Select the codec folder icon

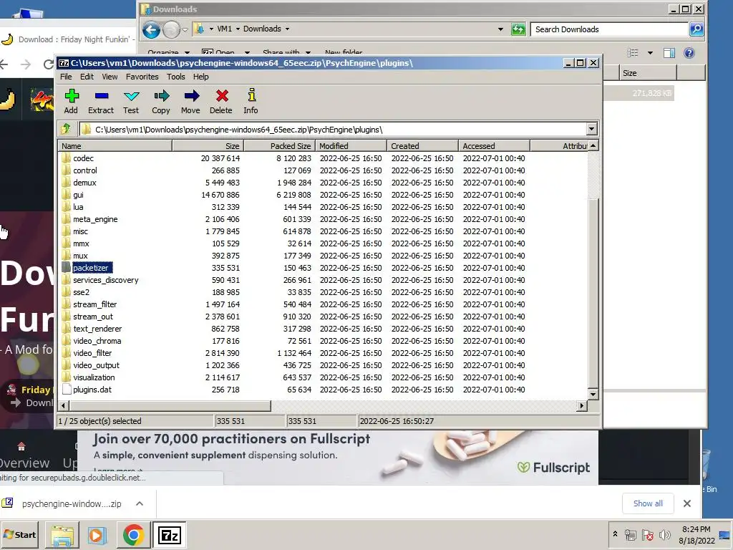tap(67, 158)
